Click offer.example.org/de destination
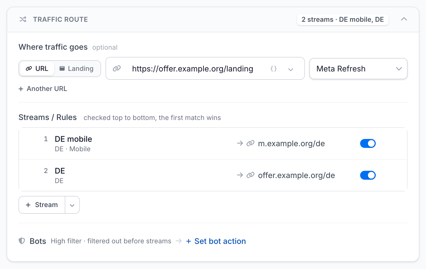This screenshot has width=426, height=269. click(x=296, y=175)
